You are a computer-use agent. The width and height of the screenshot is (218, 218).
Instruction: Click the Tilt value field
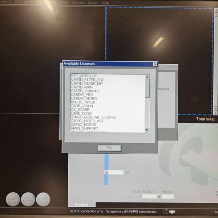116,172
